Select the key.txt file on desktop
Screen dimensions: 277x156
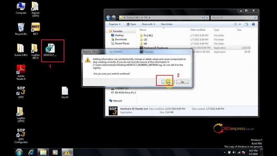pos(65,92)
